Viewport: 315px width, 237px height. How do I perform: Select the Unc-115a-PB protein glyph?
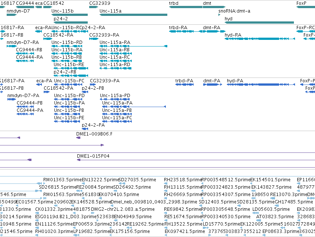tap(117, 114)
